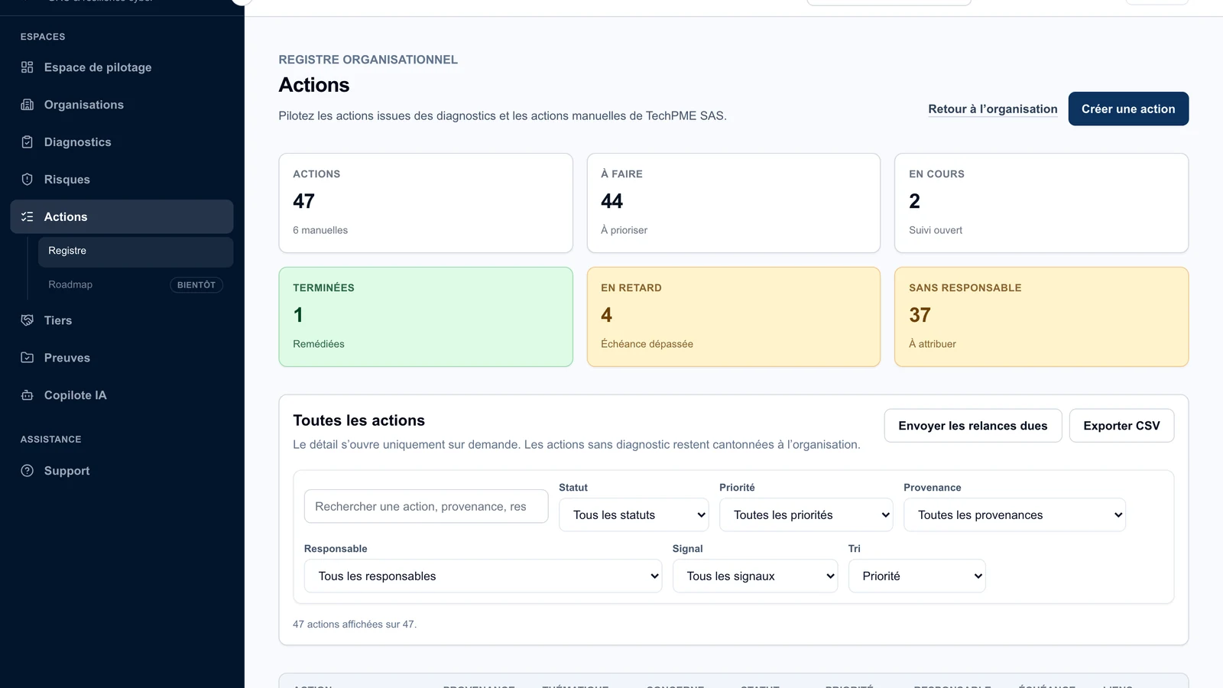Click the Terminées green card
1223x688 pixels.
coord(426,317)
